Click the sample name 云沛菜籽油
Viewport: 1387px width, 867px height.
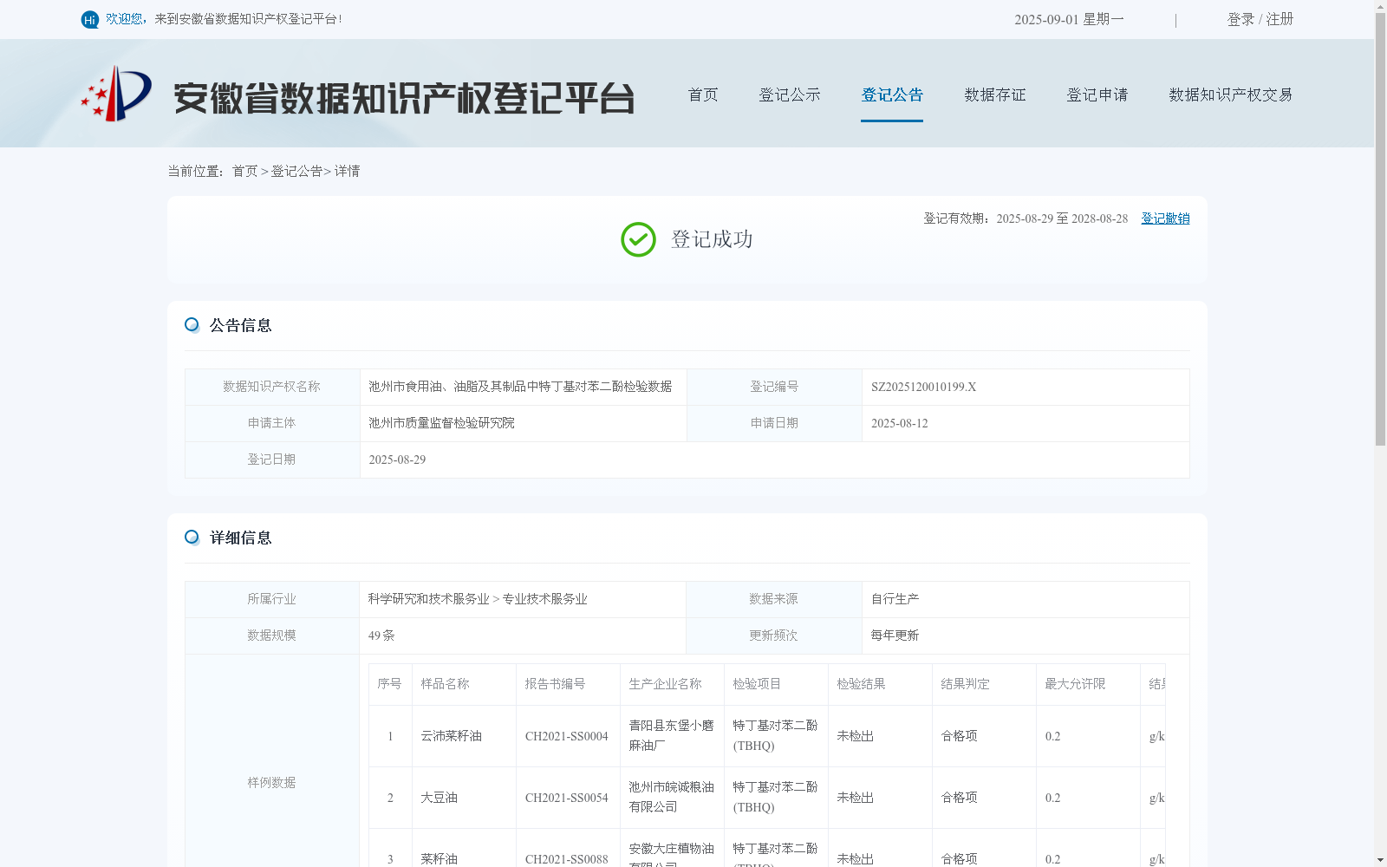(452, 736)
